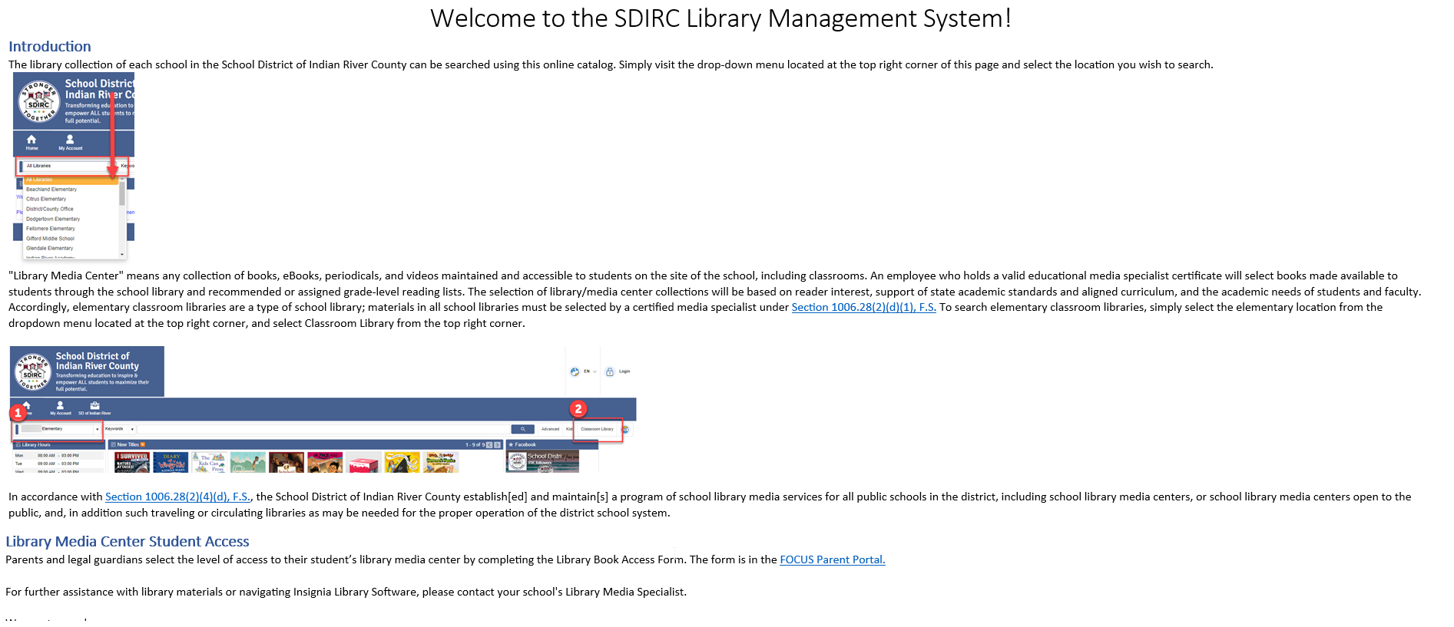
Task: Click the Welcome to the SDIRC title
Action: point(720,18)
